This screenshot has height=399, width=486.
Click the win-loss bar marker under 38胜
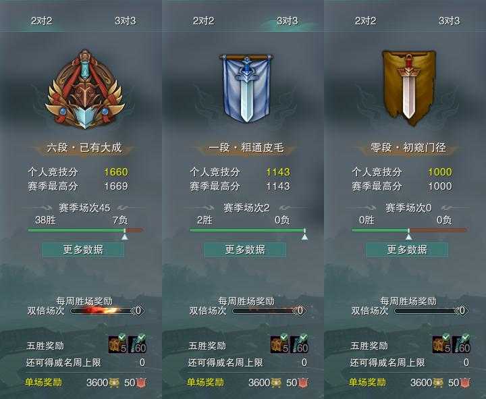point(125,234)
